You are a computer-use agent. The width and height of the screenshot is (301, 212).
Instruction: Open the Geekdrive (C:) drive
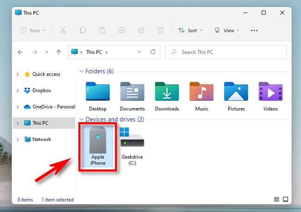[132, 145]
